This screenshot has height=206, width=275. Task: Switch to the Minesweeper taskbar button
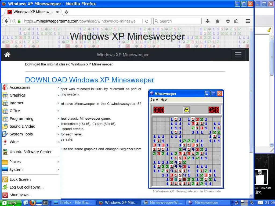tap(208, 203)
